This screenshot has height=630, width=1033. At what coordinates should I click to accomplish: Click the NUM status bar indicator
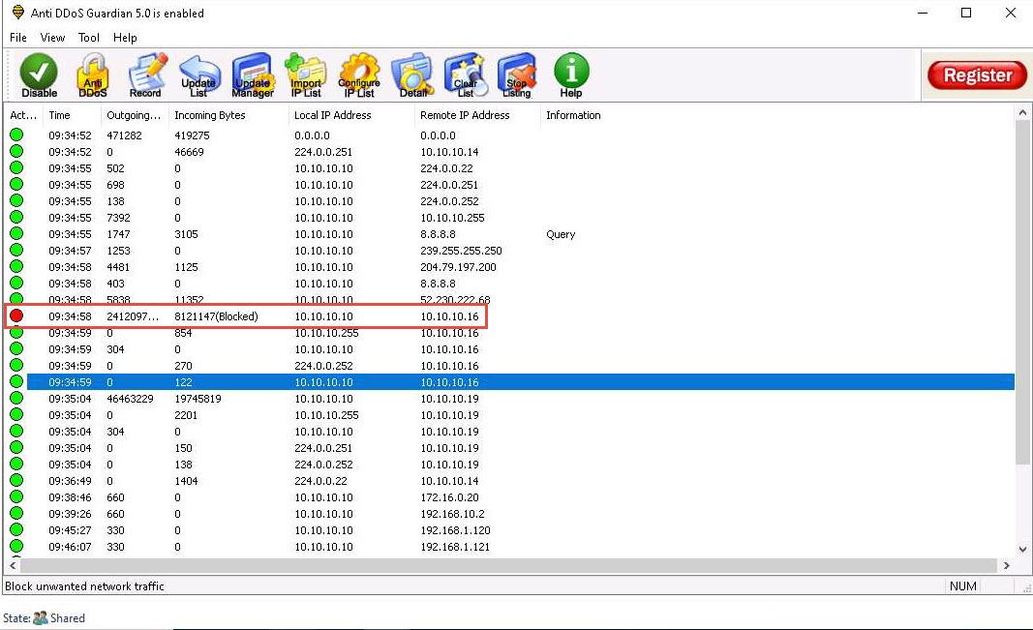[x=962, y=585]
